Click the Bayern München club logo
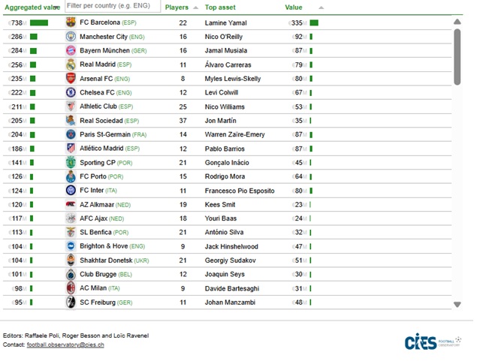 point(71,50)
